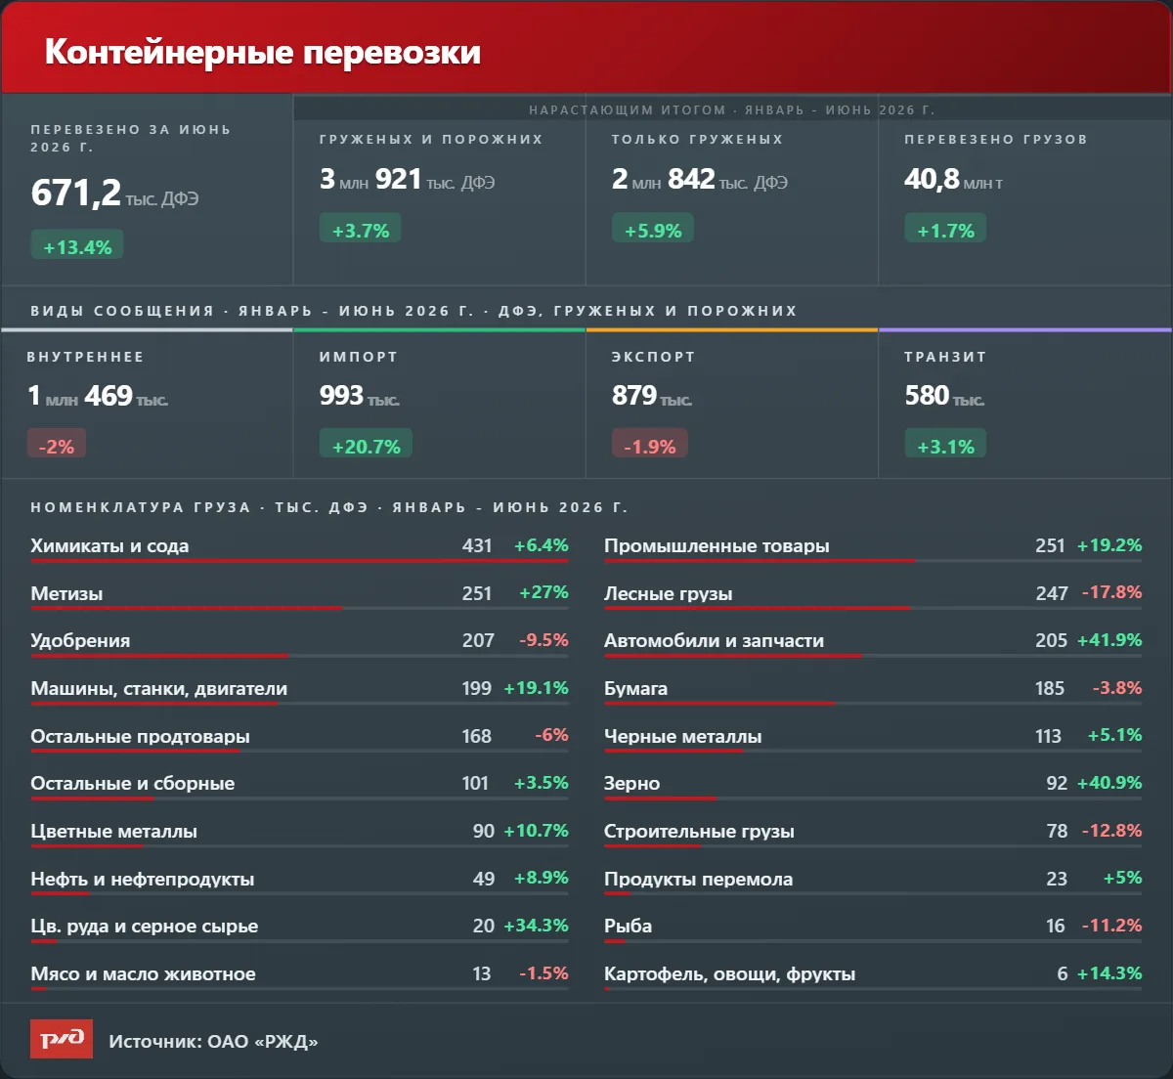The height and width of the screenshot is (1079, 1173).
Task: Click the -9.5% value for Удобрения
Action: click(543, 640)
